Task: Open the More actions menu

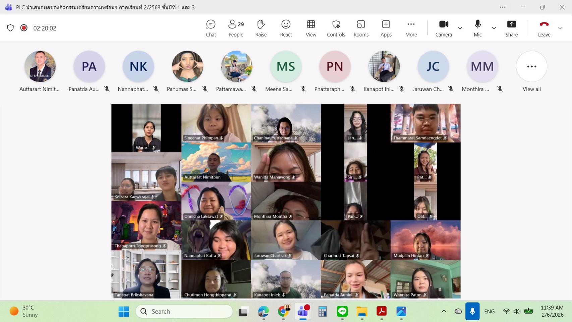Action: tap(411, 28)
